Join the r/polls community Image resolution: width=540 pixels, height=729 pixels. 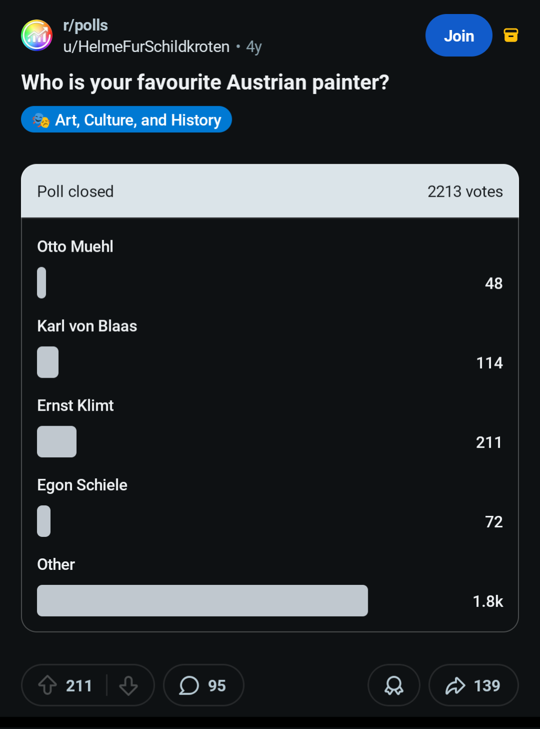click(x=459, y=36)
